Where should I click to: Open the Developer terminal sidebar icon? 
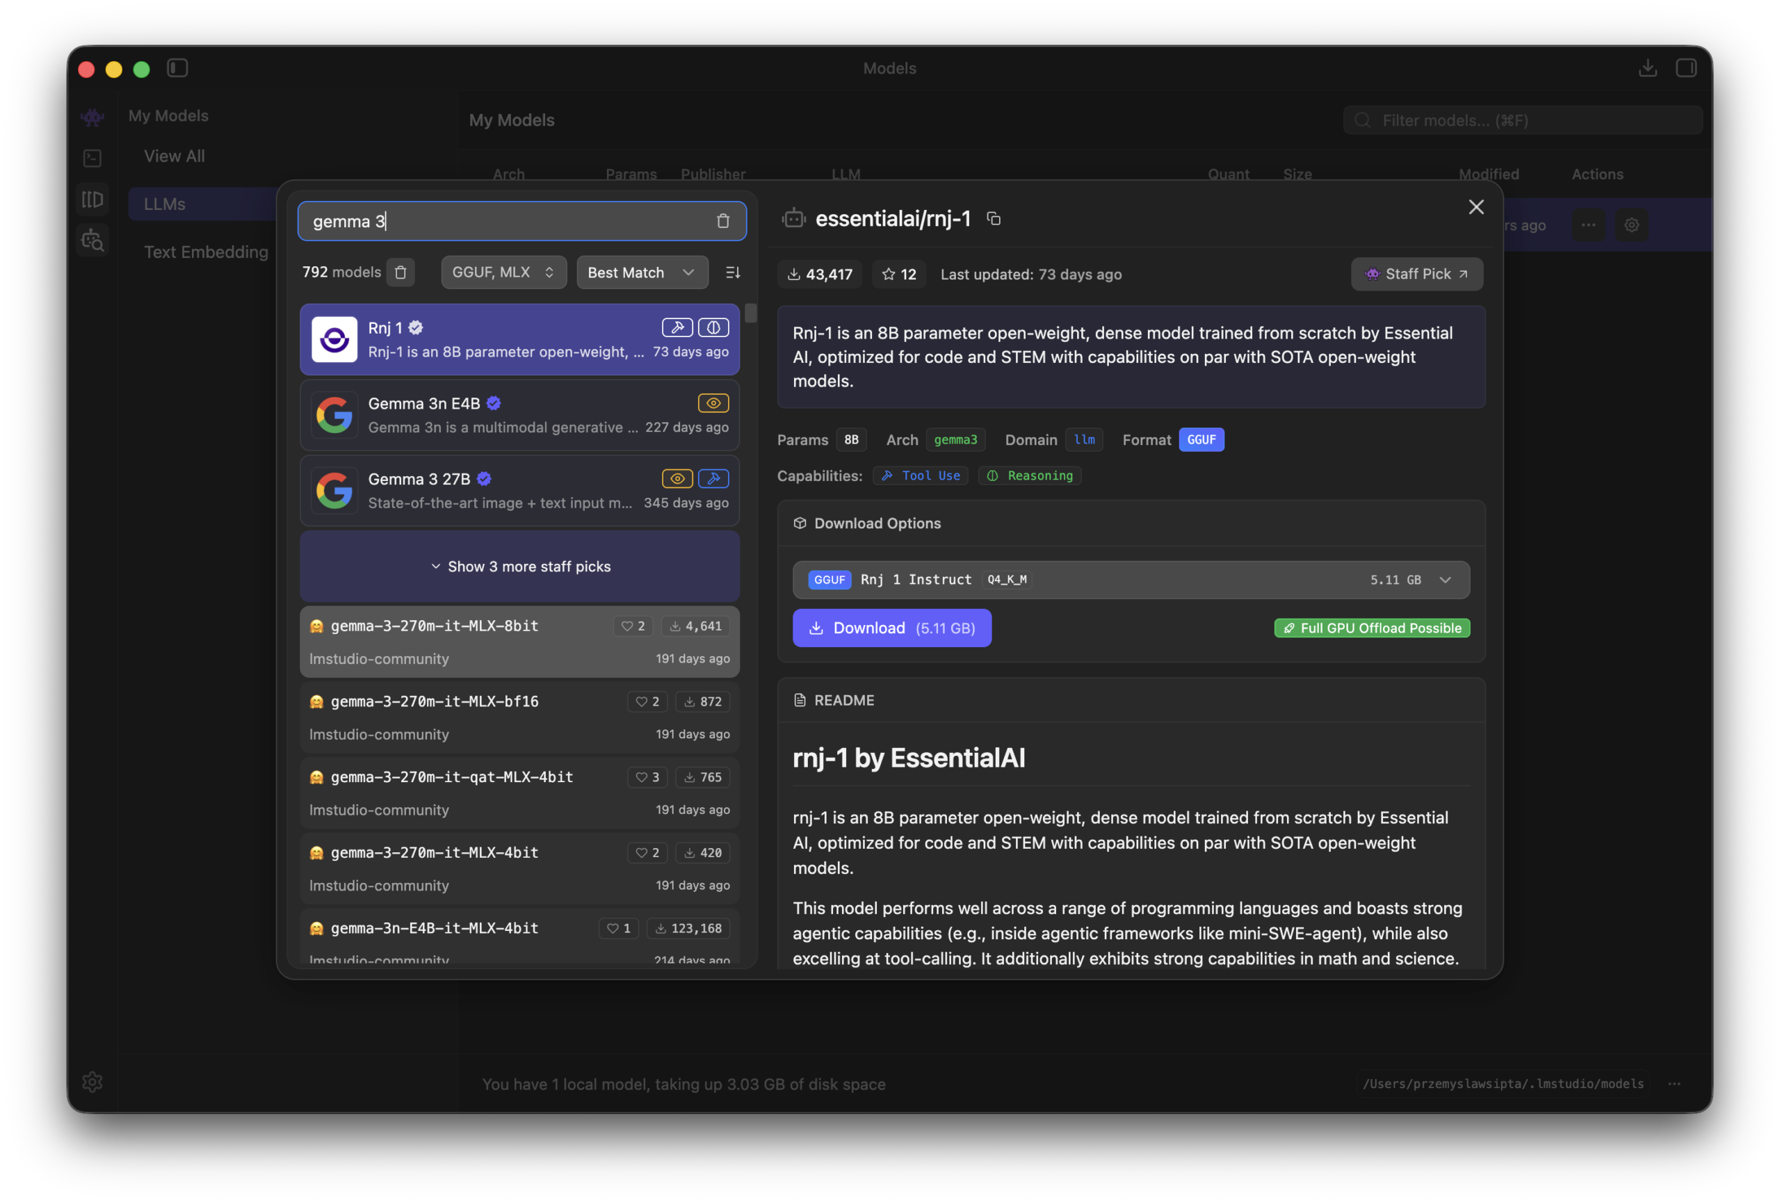[92, 158]
